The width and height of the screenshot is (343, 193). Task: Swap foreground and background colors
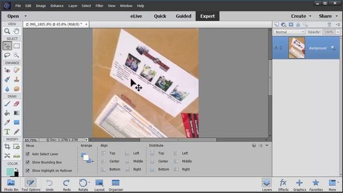(x=17, y=169)
